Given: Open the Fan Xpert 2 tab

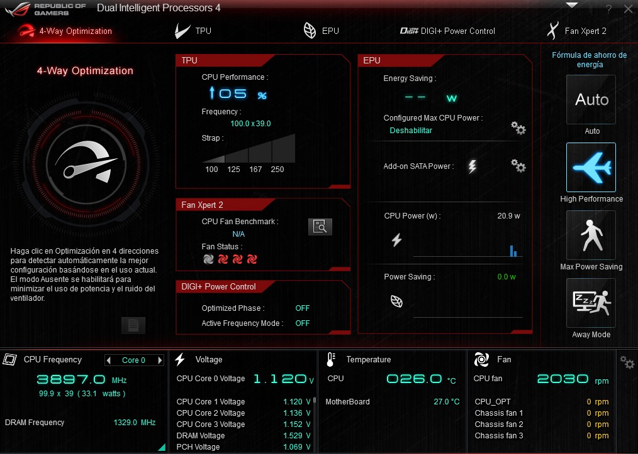Looking at the screenshot, I should (x=576, y=31).
